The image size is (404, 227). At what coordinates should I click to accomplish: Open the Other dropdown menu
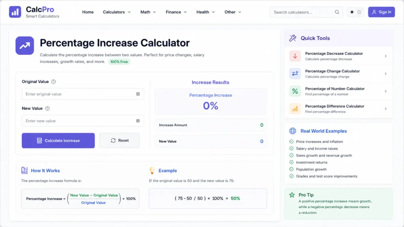click(x=233, y=12)
